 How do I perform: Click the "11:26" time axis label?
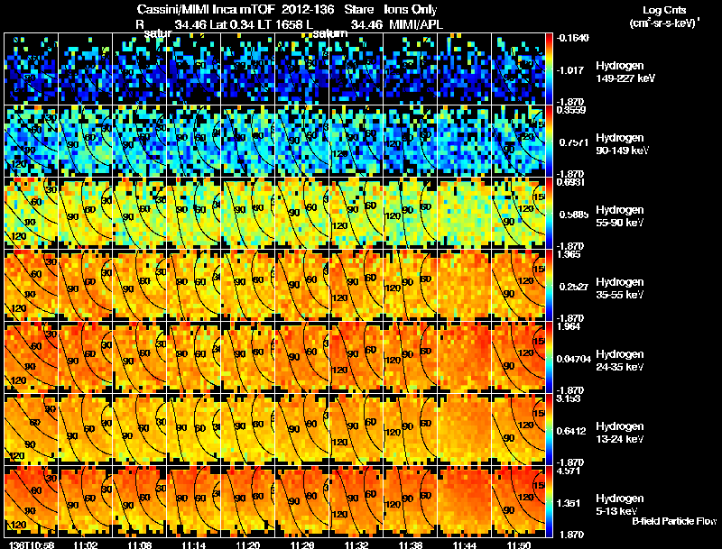click(x=302, y=544)
